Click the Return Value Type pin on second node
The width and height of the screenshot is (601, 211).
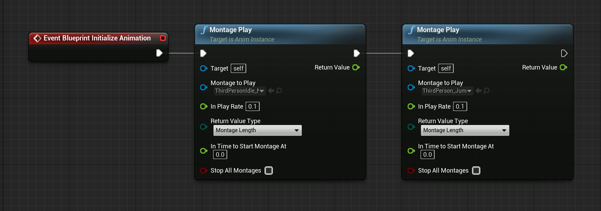[411, 127]
